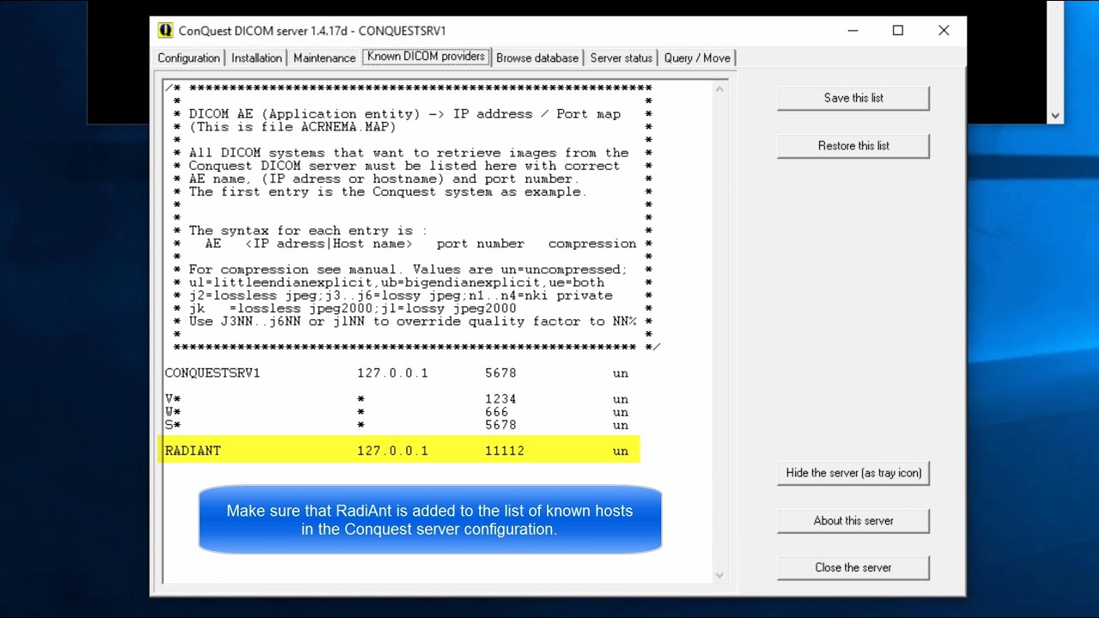Click the Save this list button
This screenshot has height=618, width=1099.
(853, 98)
